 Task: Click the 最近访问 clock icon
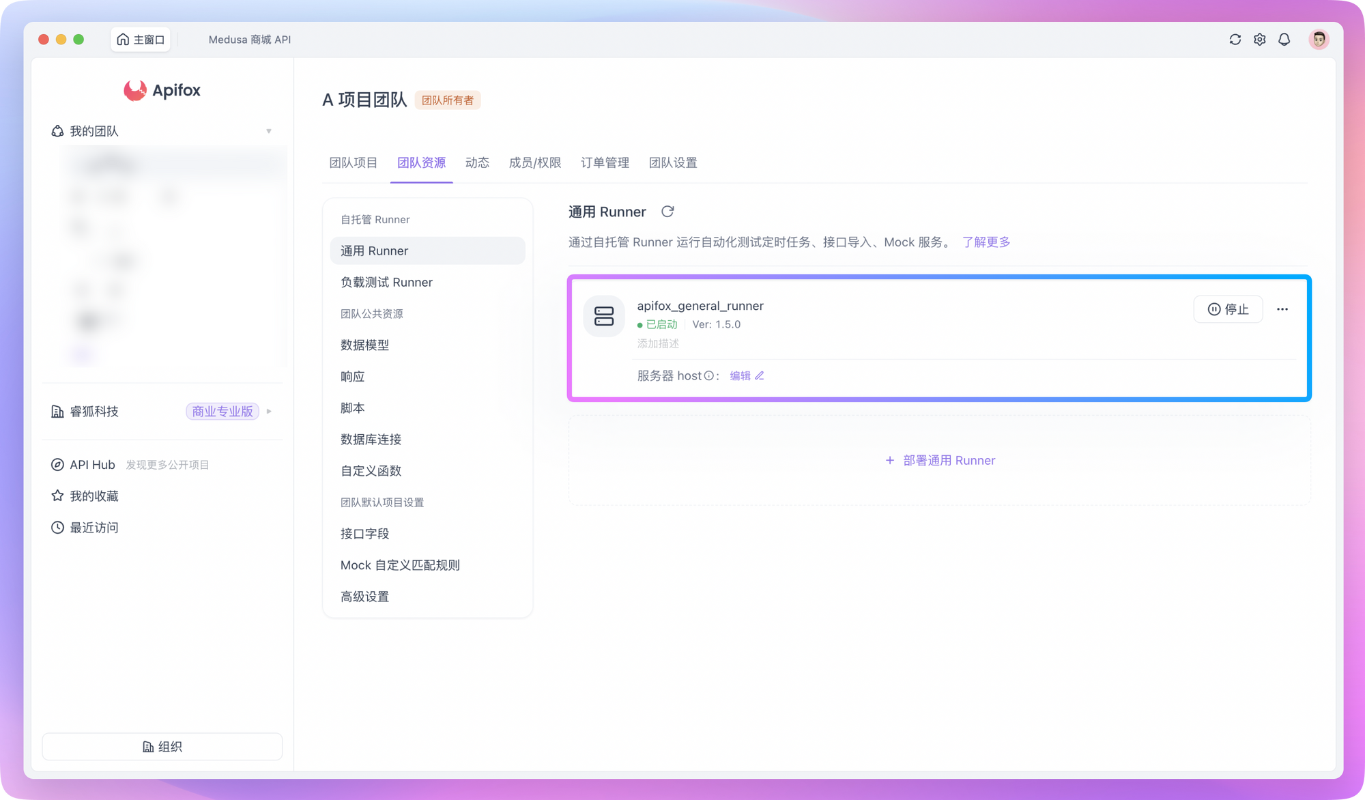[57, 528]
